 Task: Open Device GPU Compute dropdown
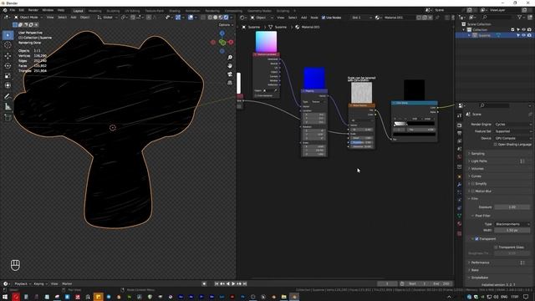pos(512,138)
